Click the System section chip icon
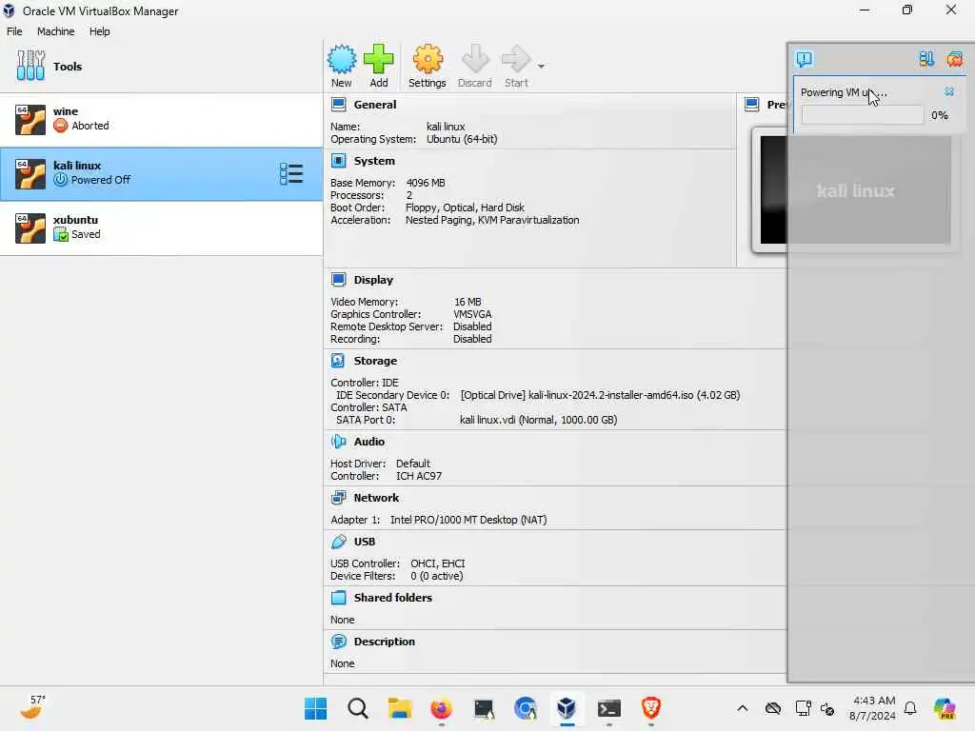This screenshot has width=975, height=731. coord(338,161)
